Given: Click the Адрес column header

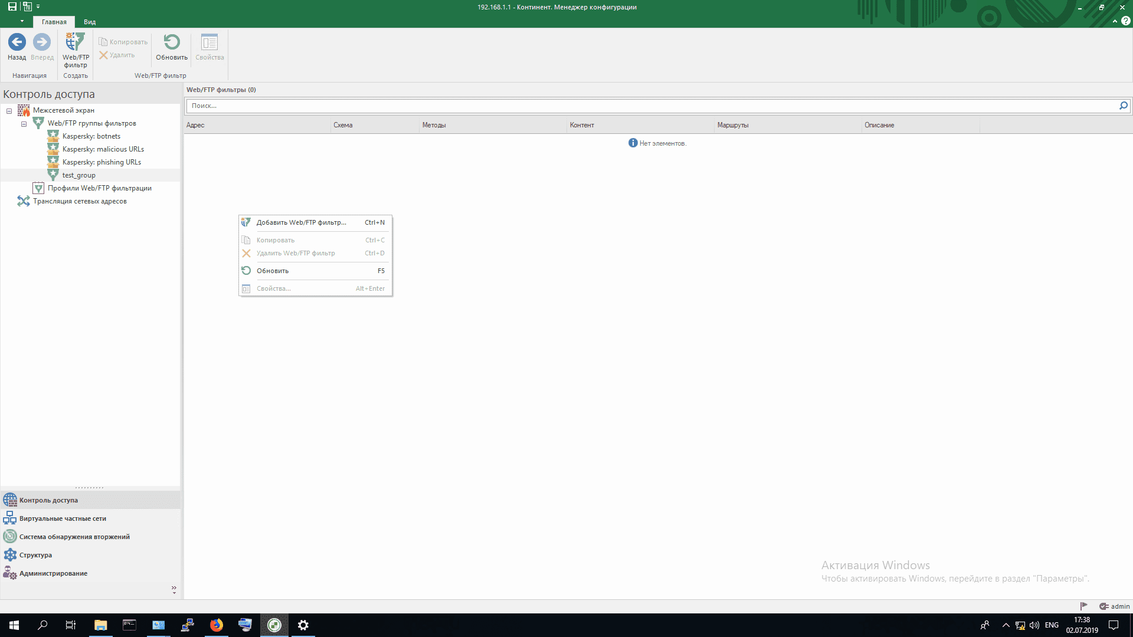Looking at the screenshot, I should tap(195, 125).
